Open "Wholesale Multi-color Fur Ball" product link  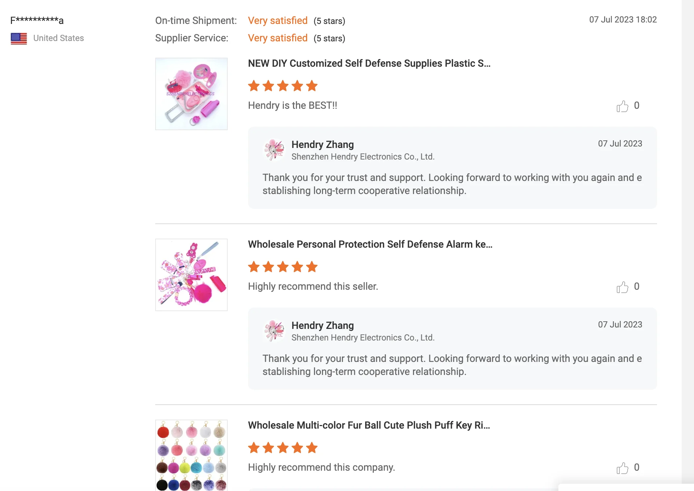(369, 425)
